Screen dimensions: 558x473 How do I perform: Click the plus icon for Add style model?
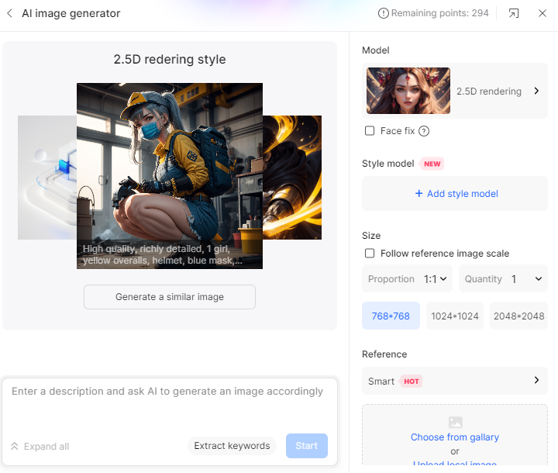(418, 193)
